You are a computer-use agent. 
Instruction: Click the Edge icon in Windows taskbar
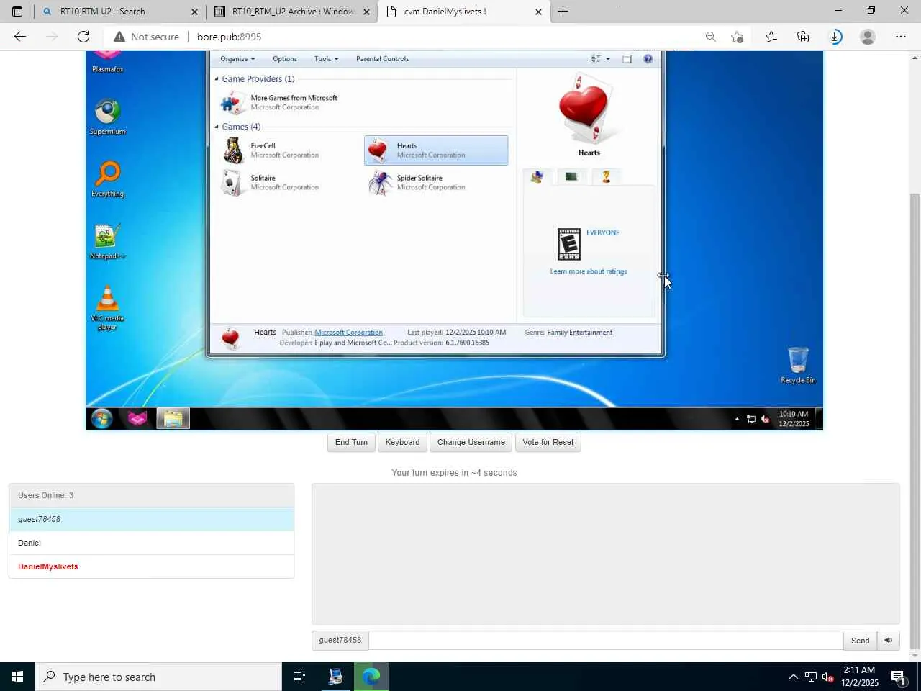coord(371,677)
